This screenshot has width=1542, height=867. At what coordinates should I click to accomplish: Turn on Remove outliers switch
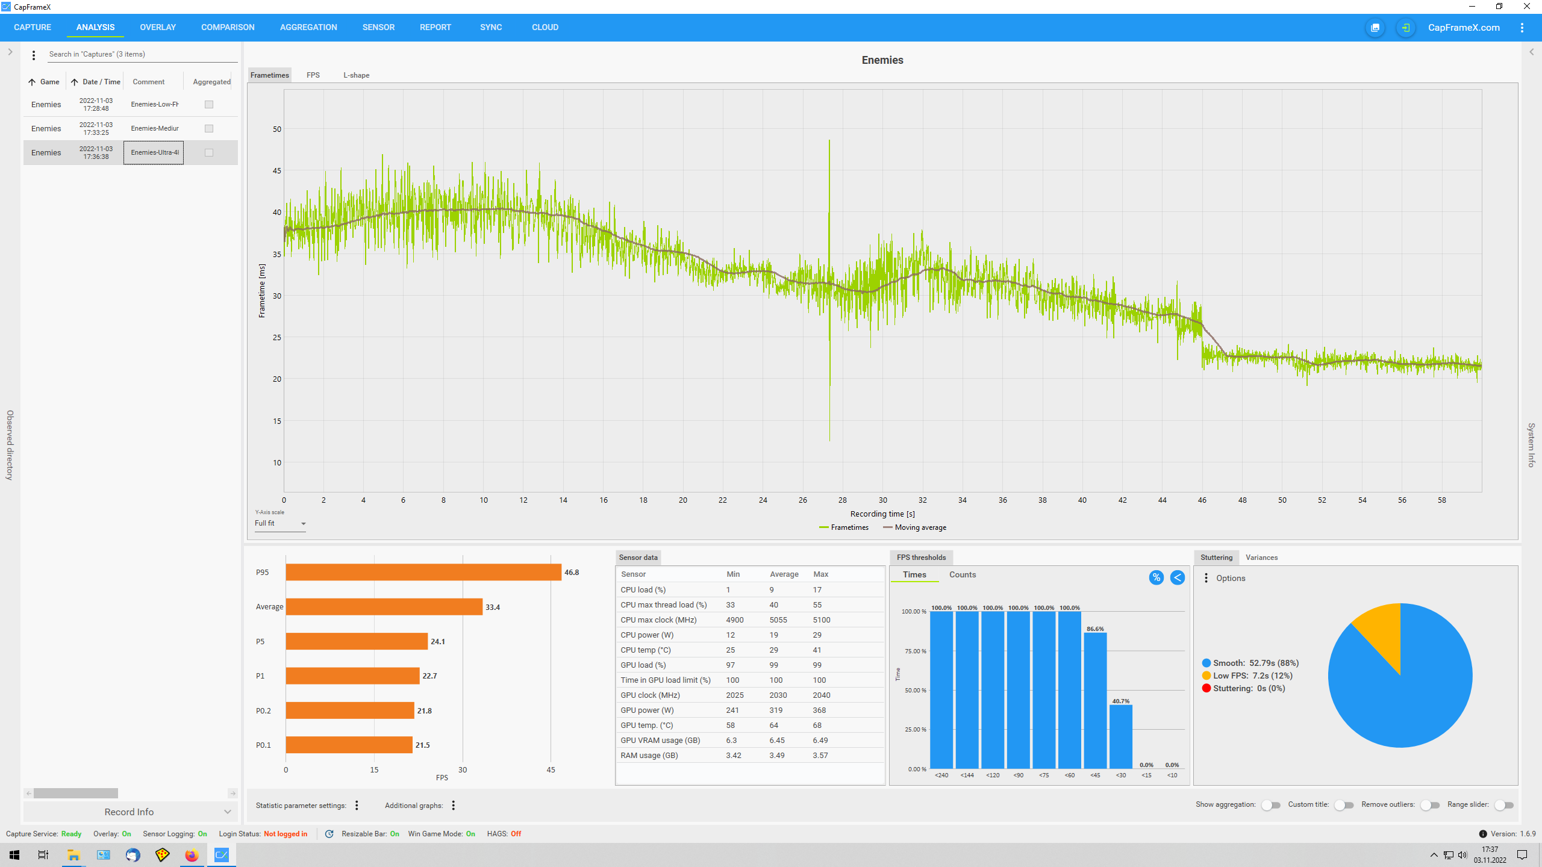coord(1429,805)
